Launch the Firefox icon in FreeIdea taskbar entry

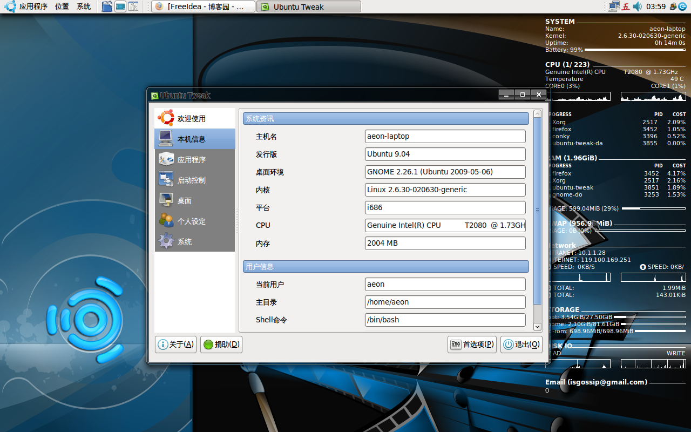coord(159,6)
